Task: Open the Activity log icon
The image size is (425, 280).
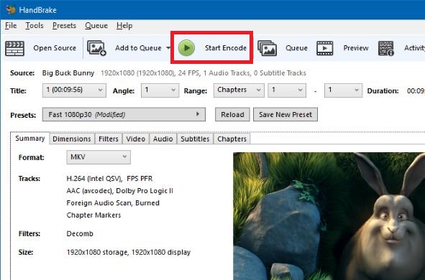Action: tap(386, 48)
